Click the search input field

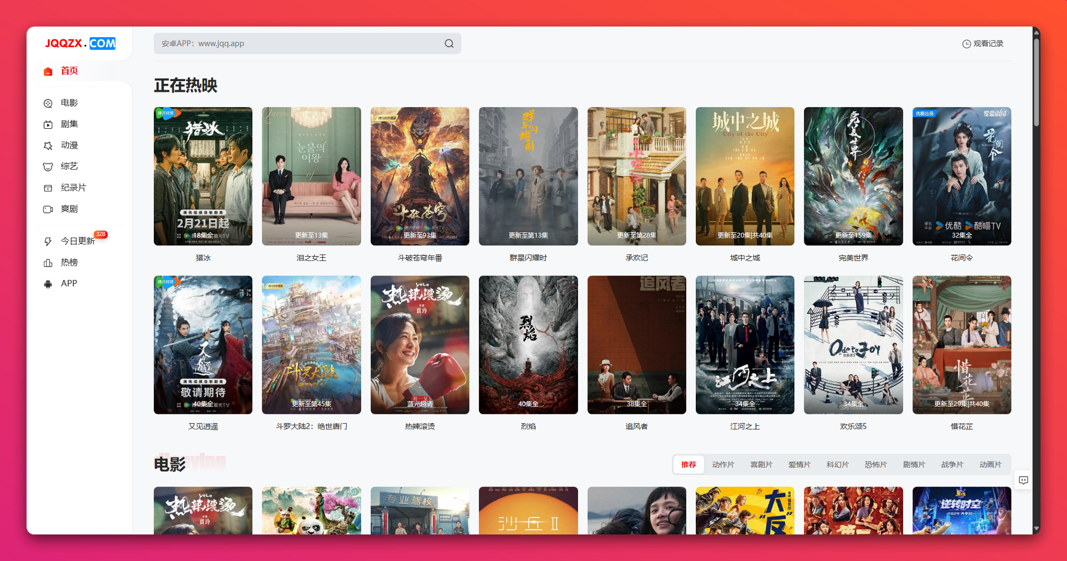pyautogui.click(x=300, y=44)
